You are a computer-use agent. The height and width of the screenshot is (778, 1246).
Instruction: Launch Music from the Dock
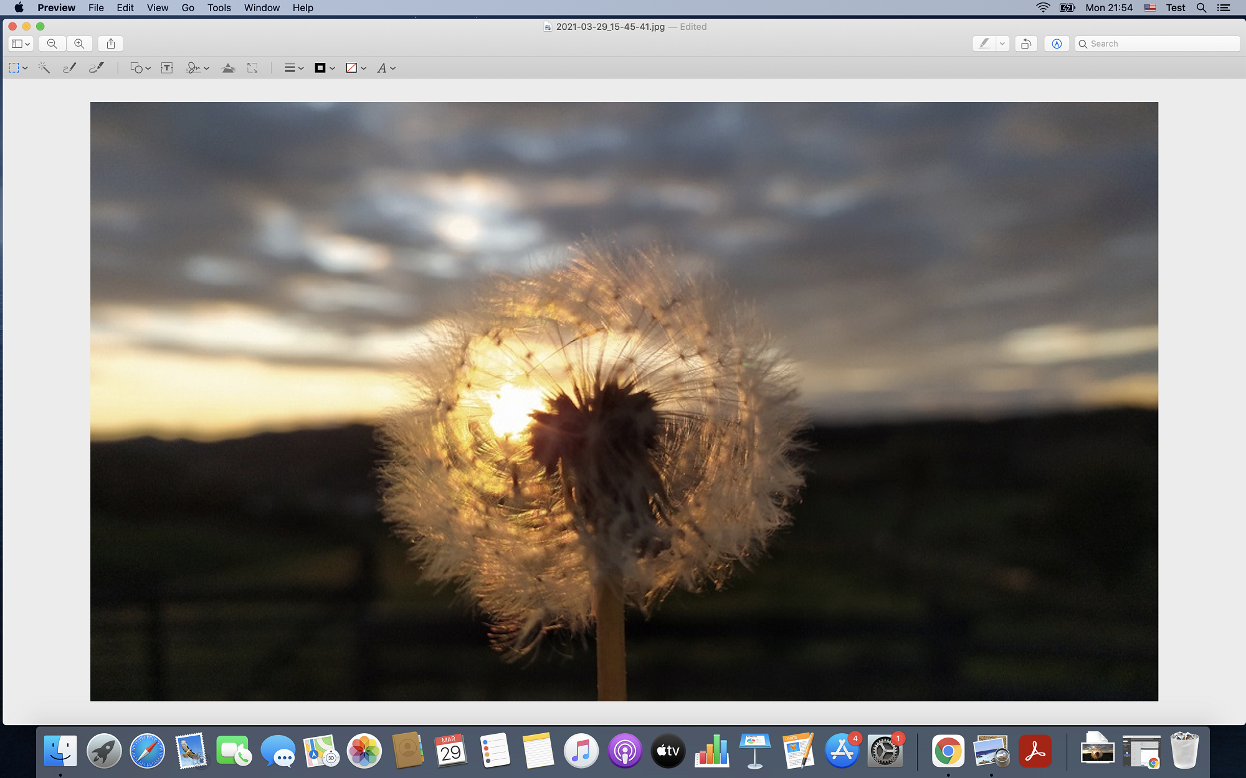coord(581,751)
